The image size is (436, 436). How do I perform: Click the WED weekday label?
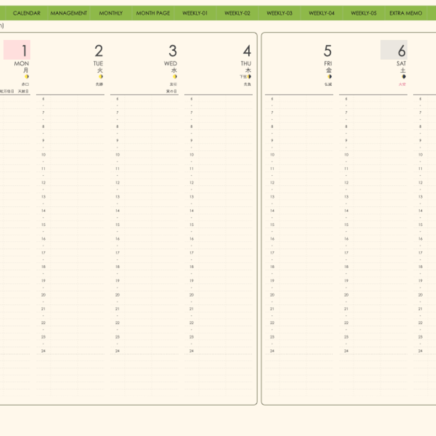[x=171, y=64]
